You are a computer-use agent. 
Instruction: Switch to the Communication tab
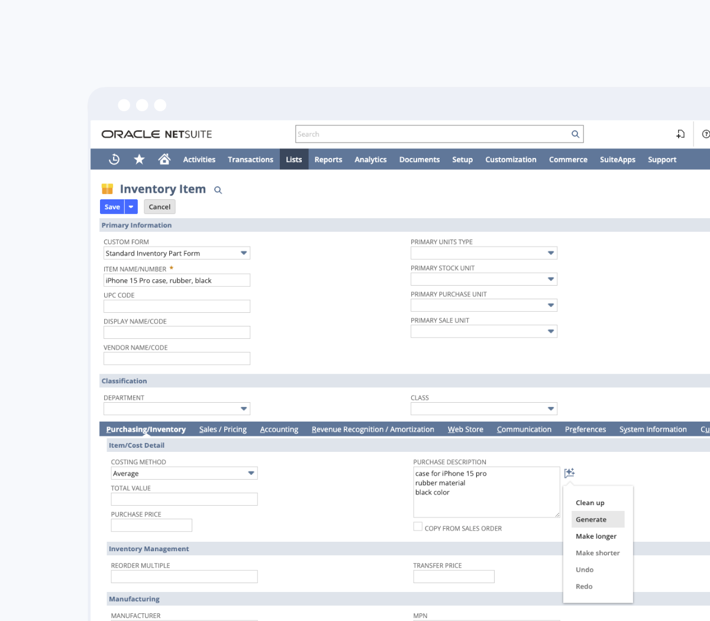tap(524, 429)
